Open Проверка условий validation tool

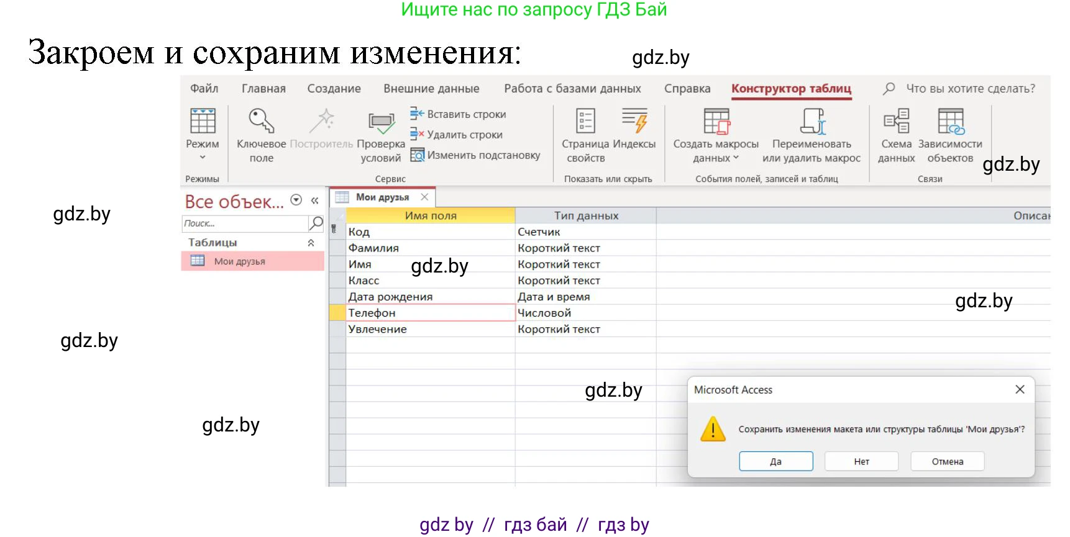[381, 135]
